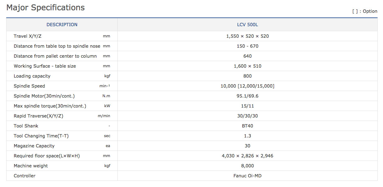Screen dimensions: 383x187
Task: Click the 1,600 × 510 table size value
Action: tap(247, 66)
